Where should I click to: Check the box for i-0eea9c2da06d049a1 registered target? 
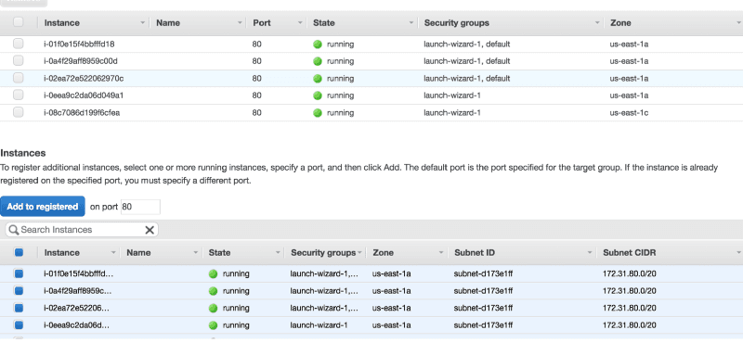tap(18, 95)
